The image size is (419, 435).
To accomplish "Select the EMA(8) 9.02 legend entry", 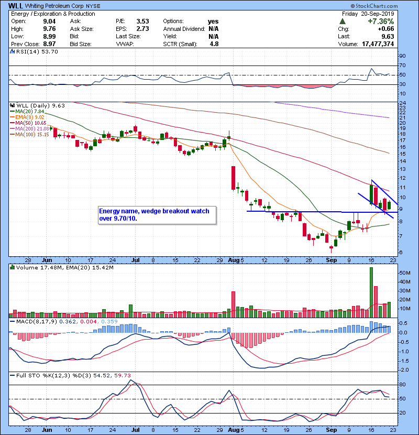I will [x=27, y=117].
